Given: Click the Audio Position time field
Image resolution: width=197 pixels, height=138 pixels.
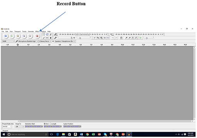Looking at the screenshot, I should coord(72,127).
